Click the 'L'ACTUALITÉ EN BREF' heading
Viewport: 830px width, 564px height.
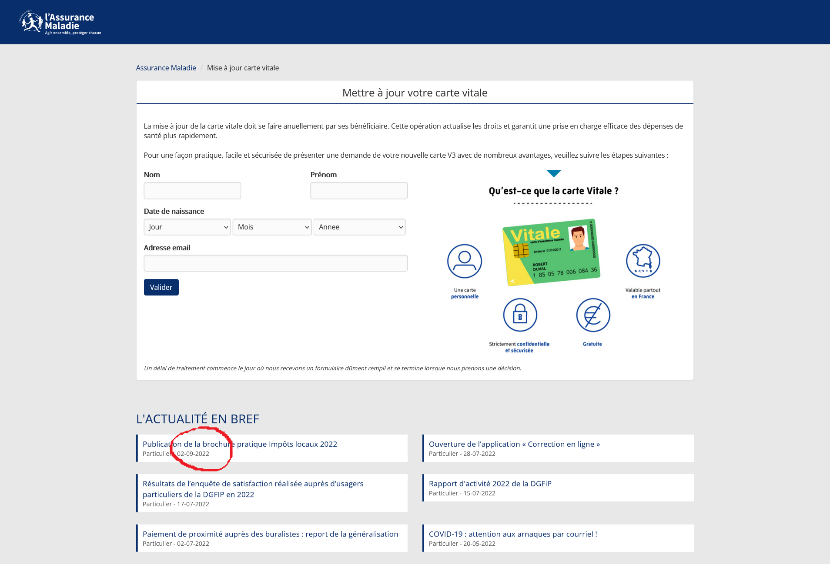coord(197,419)
